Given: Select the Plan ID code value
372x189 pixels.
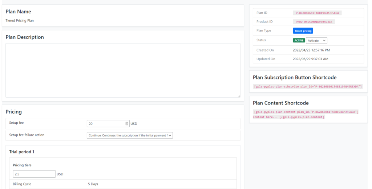Looking at the screenshot, I should tap(317, 13).
